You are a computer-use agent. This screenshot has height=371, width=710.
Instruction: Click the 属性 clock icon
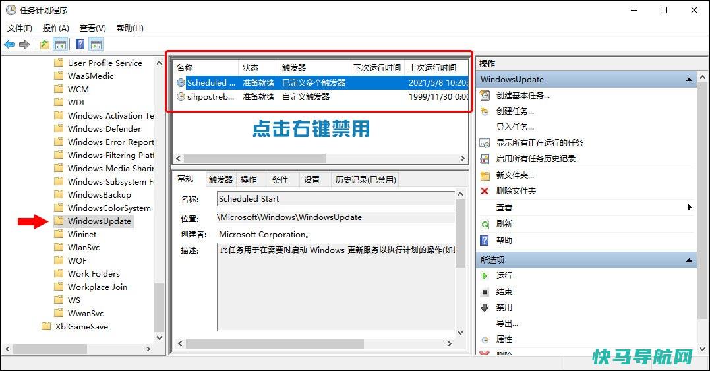pyautogui.click(x=485, y=340)
